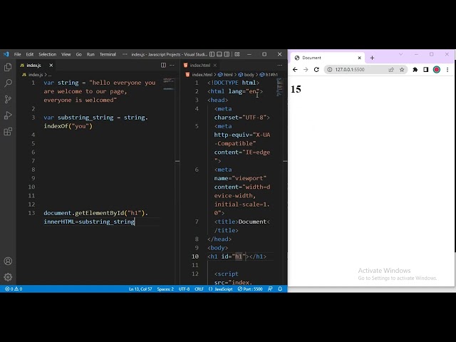The image size is (456, 342).
Task: Go back in Chrome browser
Action: 295,70
